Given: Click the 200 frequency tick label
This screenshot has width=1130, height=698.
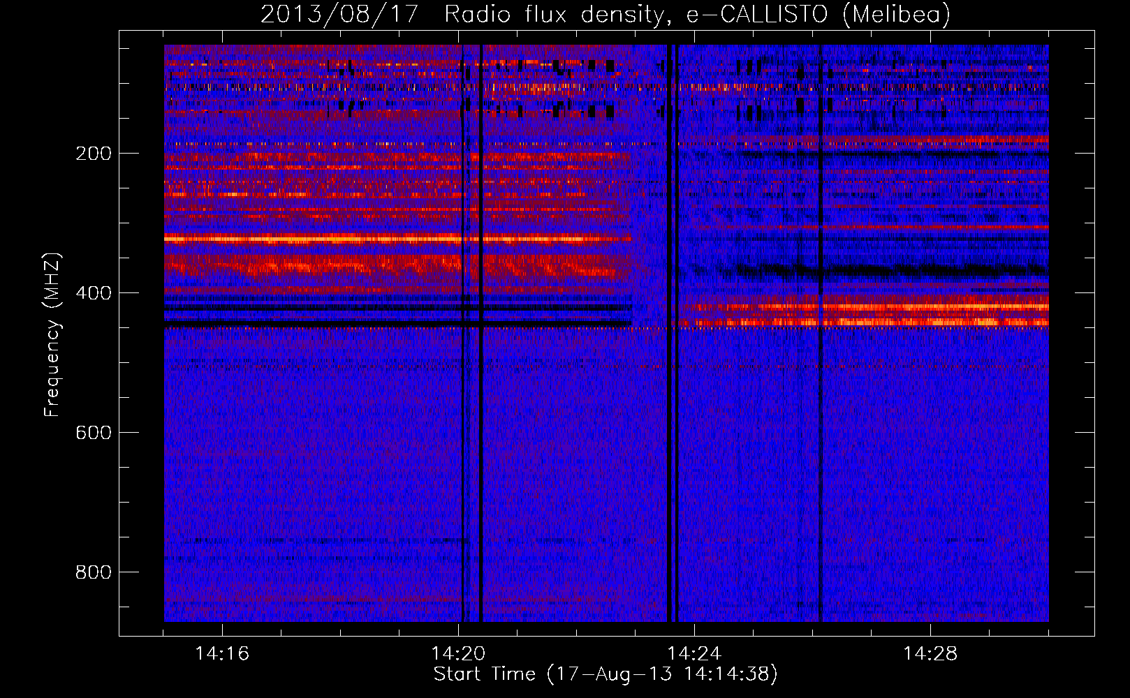Looking at the screenshot, I should point(94,154).
